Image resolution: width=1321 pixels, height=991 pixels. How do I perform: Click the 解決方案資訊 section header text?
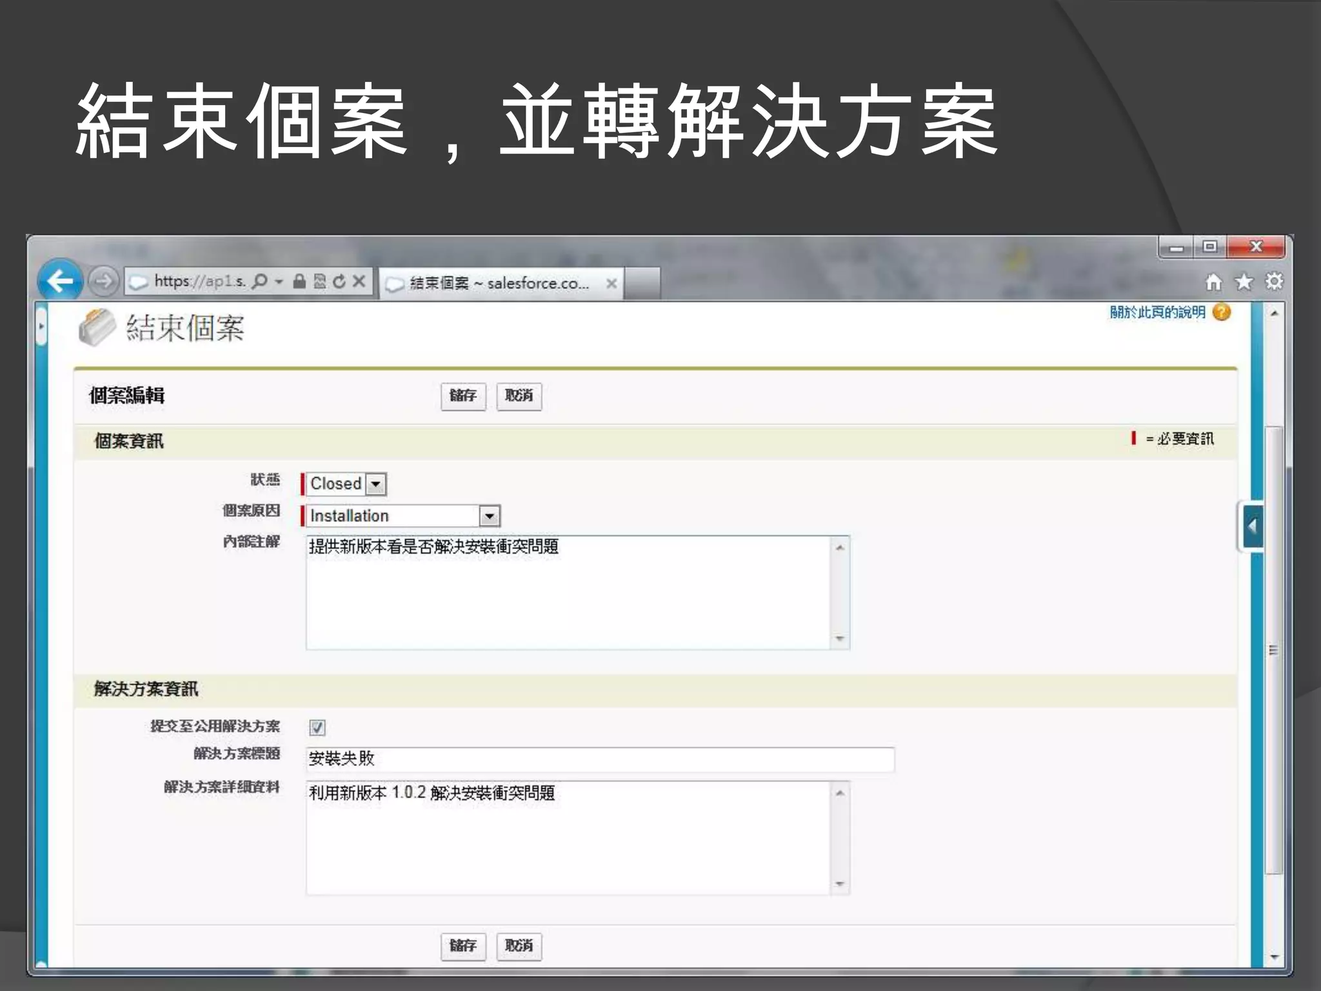(146, 689)
